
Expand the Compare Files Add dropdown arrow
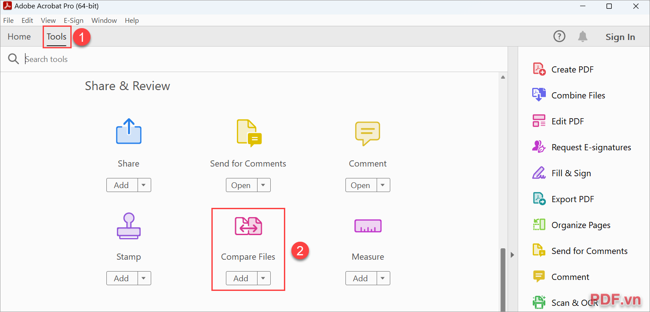[x=264, y=278]
